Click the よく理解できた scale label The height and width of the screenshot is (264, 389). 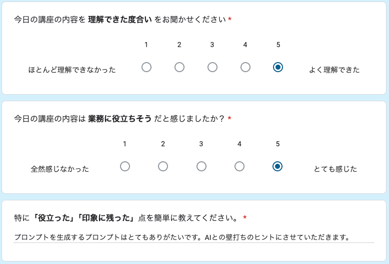334,70
